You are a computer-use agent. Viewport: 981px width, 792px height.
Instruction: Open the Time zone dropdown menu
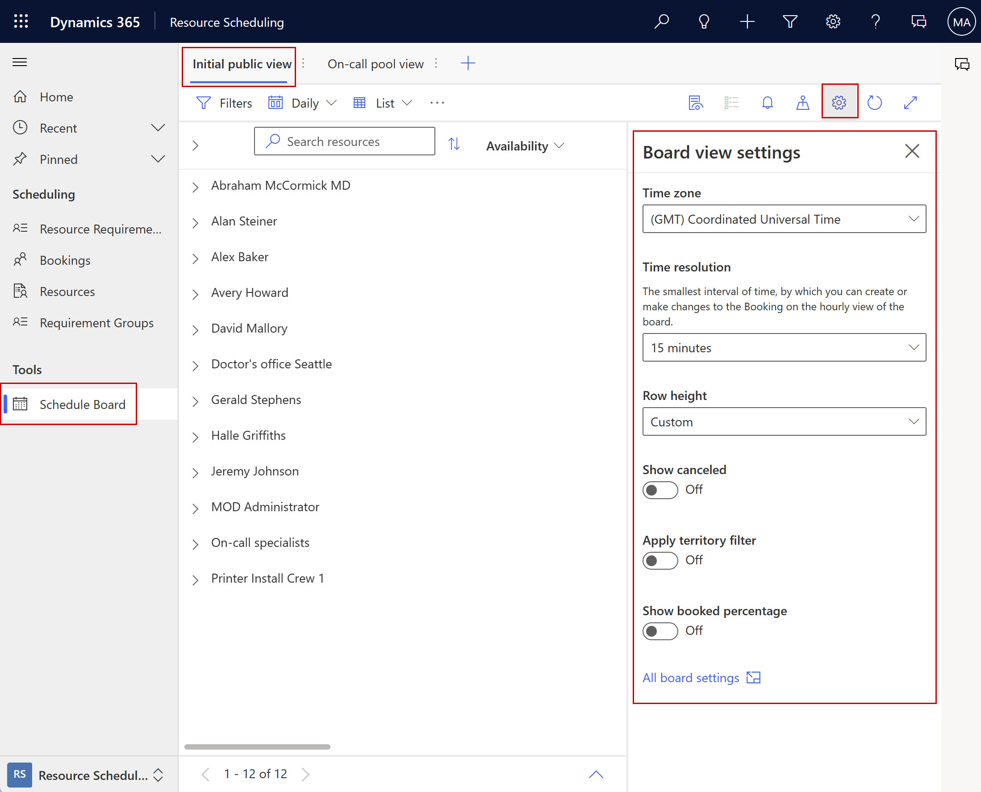[783, 219]
